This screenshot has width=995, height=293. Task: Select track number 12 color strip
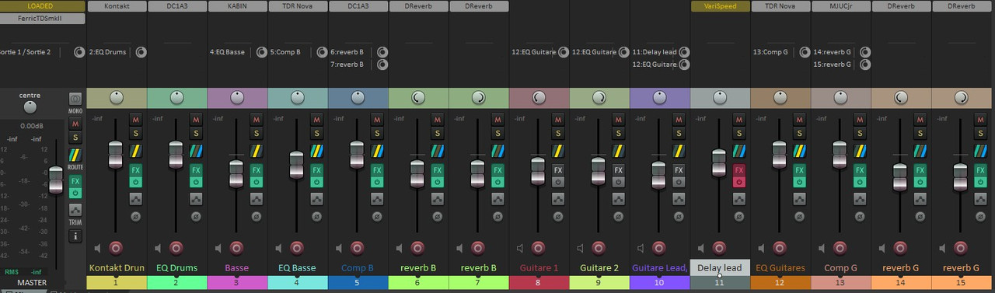pos(780,282)
